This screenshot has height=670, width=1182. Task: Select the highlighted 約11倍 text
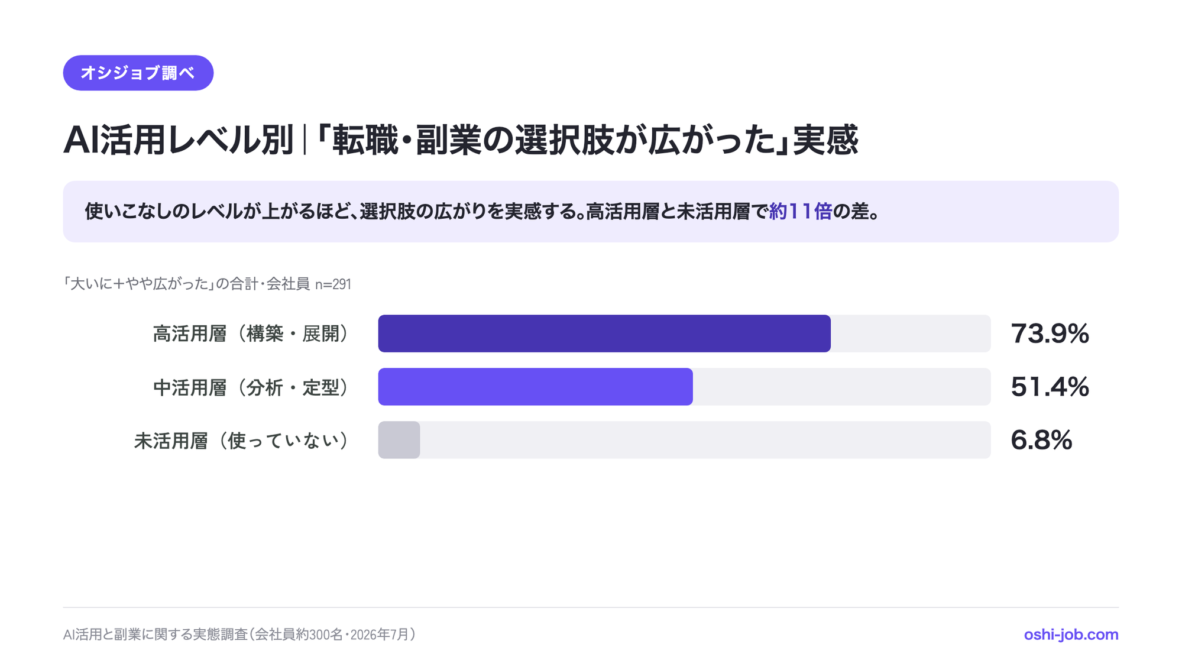pos(800,211)
